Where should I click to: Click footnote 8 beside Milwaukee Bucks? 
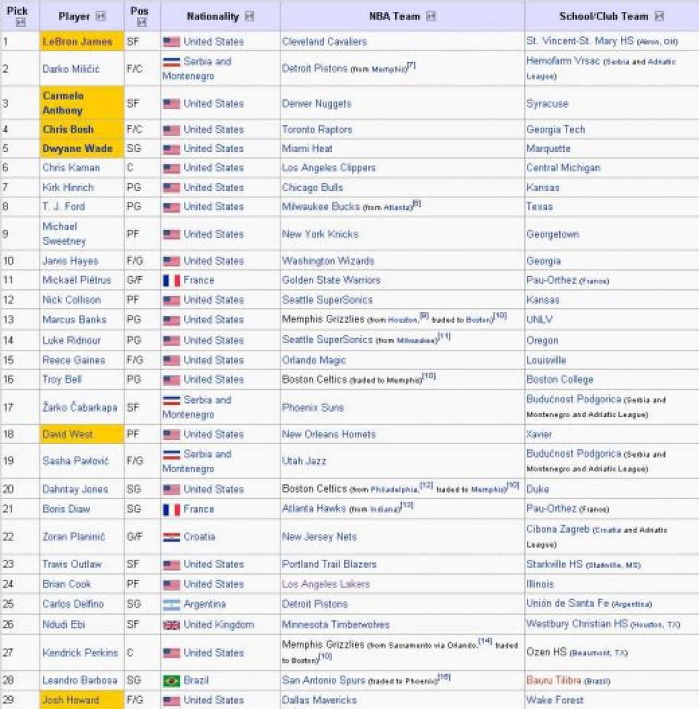[417, 203]
